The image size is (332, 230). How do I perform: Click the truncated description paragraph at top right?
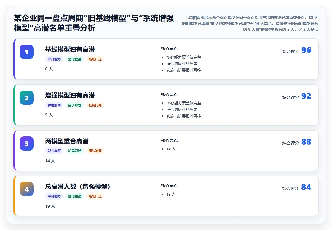(250, 23)
